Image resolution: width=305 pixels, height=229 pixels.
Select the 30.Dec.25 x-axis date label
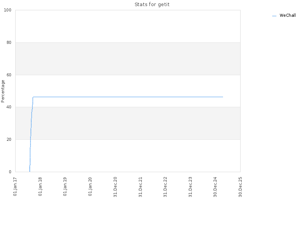point(240,187)
